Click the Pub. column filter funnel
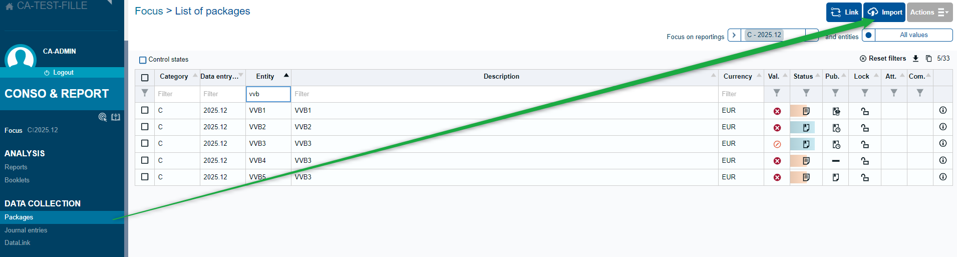This screenshot has height=257, width=957. pyautogui.click(x=835, y=93)
